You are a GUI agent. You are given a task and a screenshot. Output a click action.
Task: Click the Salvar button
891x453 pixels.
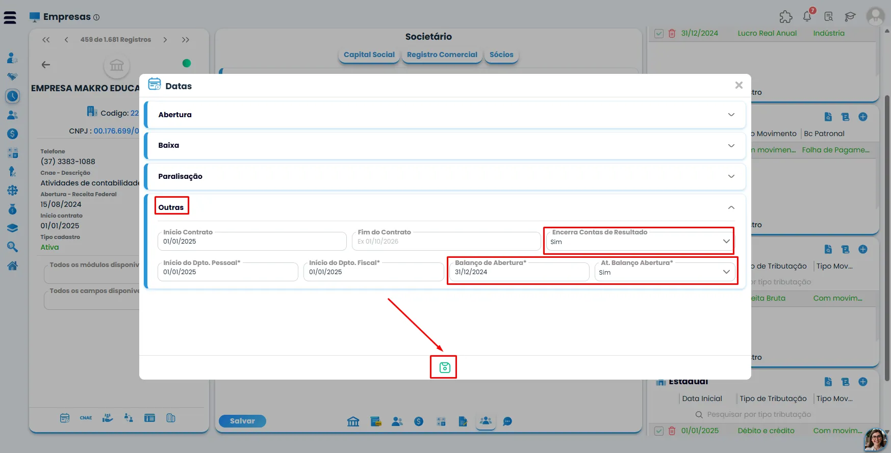(242, 421)
